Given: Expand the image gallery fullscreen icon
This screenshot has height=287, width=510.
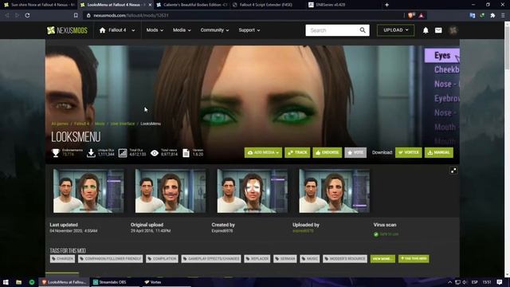Looking at the screenshot, I should tap(453, 171).
